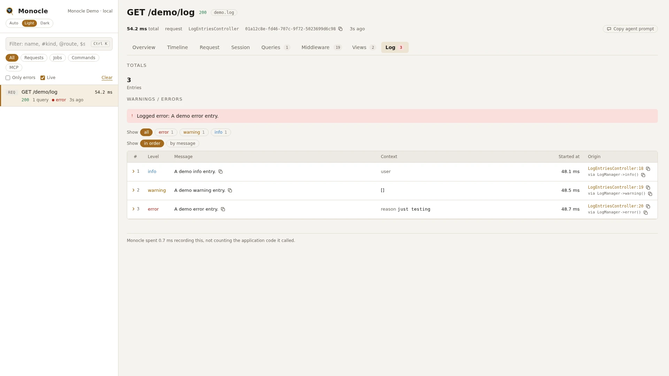The width and height of the screenshot is (669, 376).
Task: Filter sidebar by Requests
Action: click(x=34, y=58)
